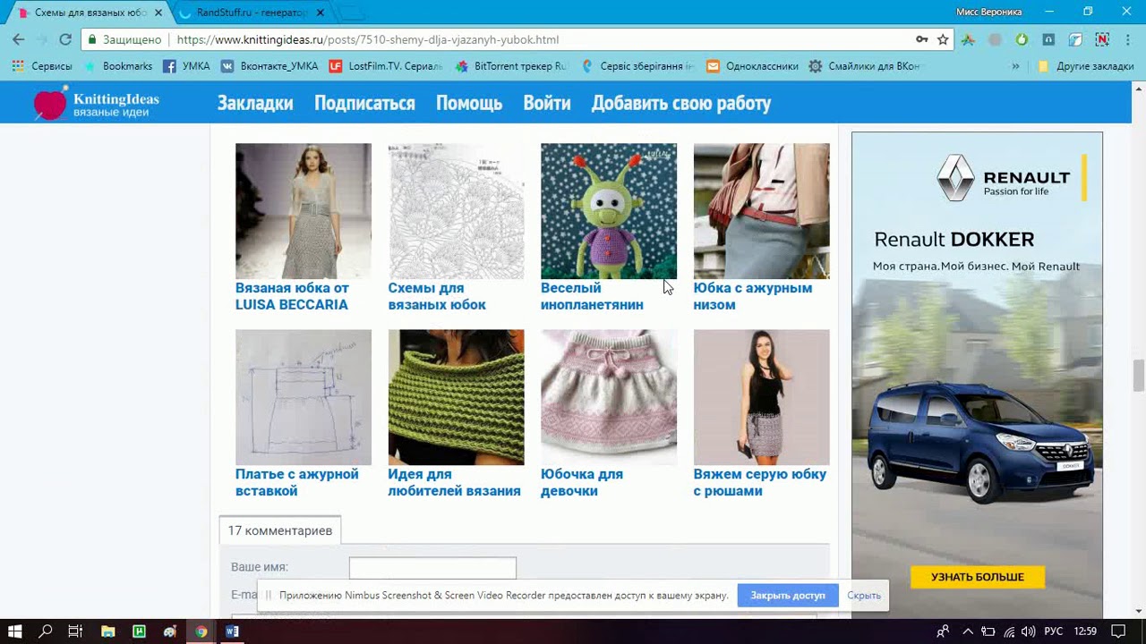Click the "Узнать больше" Renault button
1146x644 pixels.
(978, 577)
